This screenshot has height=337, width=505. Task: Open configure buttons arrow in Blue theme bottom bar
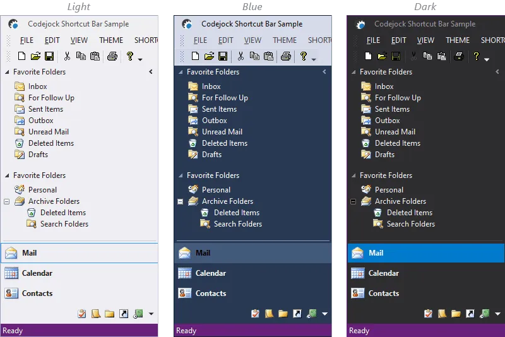click(x=324, y=314)
